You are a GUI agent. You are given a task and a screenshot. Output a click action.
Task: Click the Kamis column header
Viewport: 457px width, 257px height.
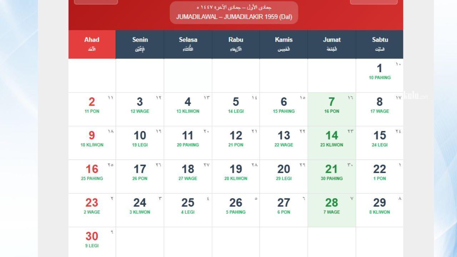283,44
